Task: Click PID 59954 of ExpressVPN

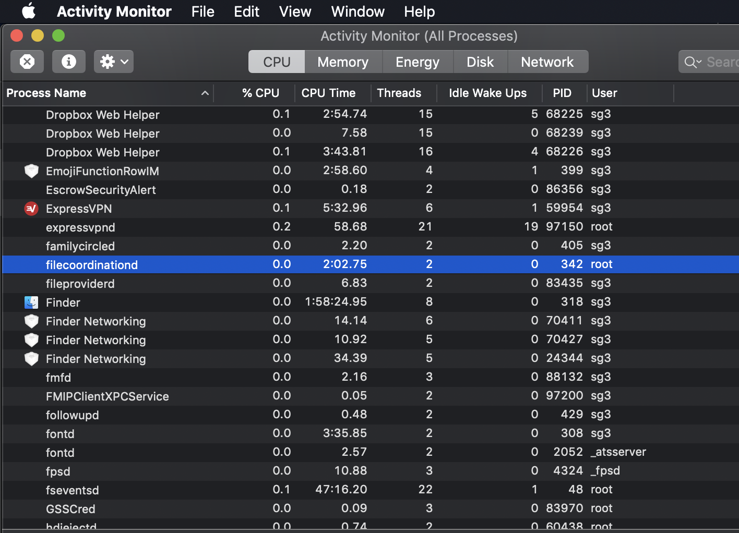Action: click(565, 208)
